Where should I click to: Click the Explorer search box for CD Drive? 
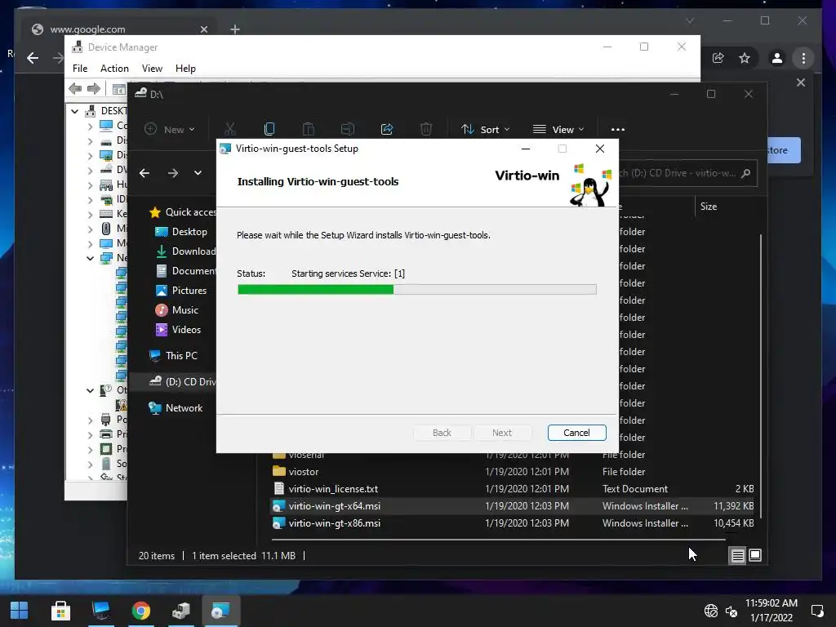[x=687, y=173]
